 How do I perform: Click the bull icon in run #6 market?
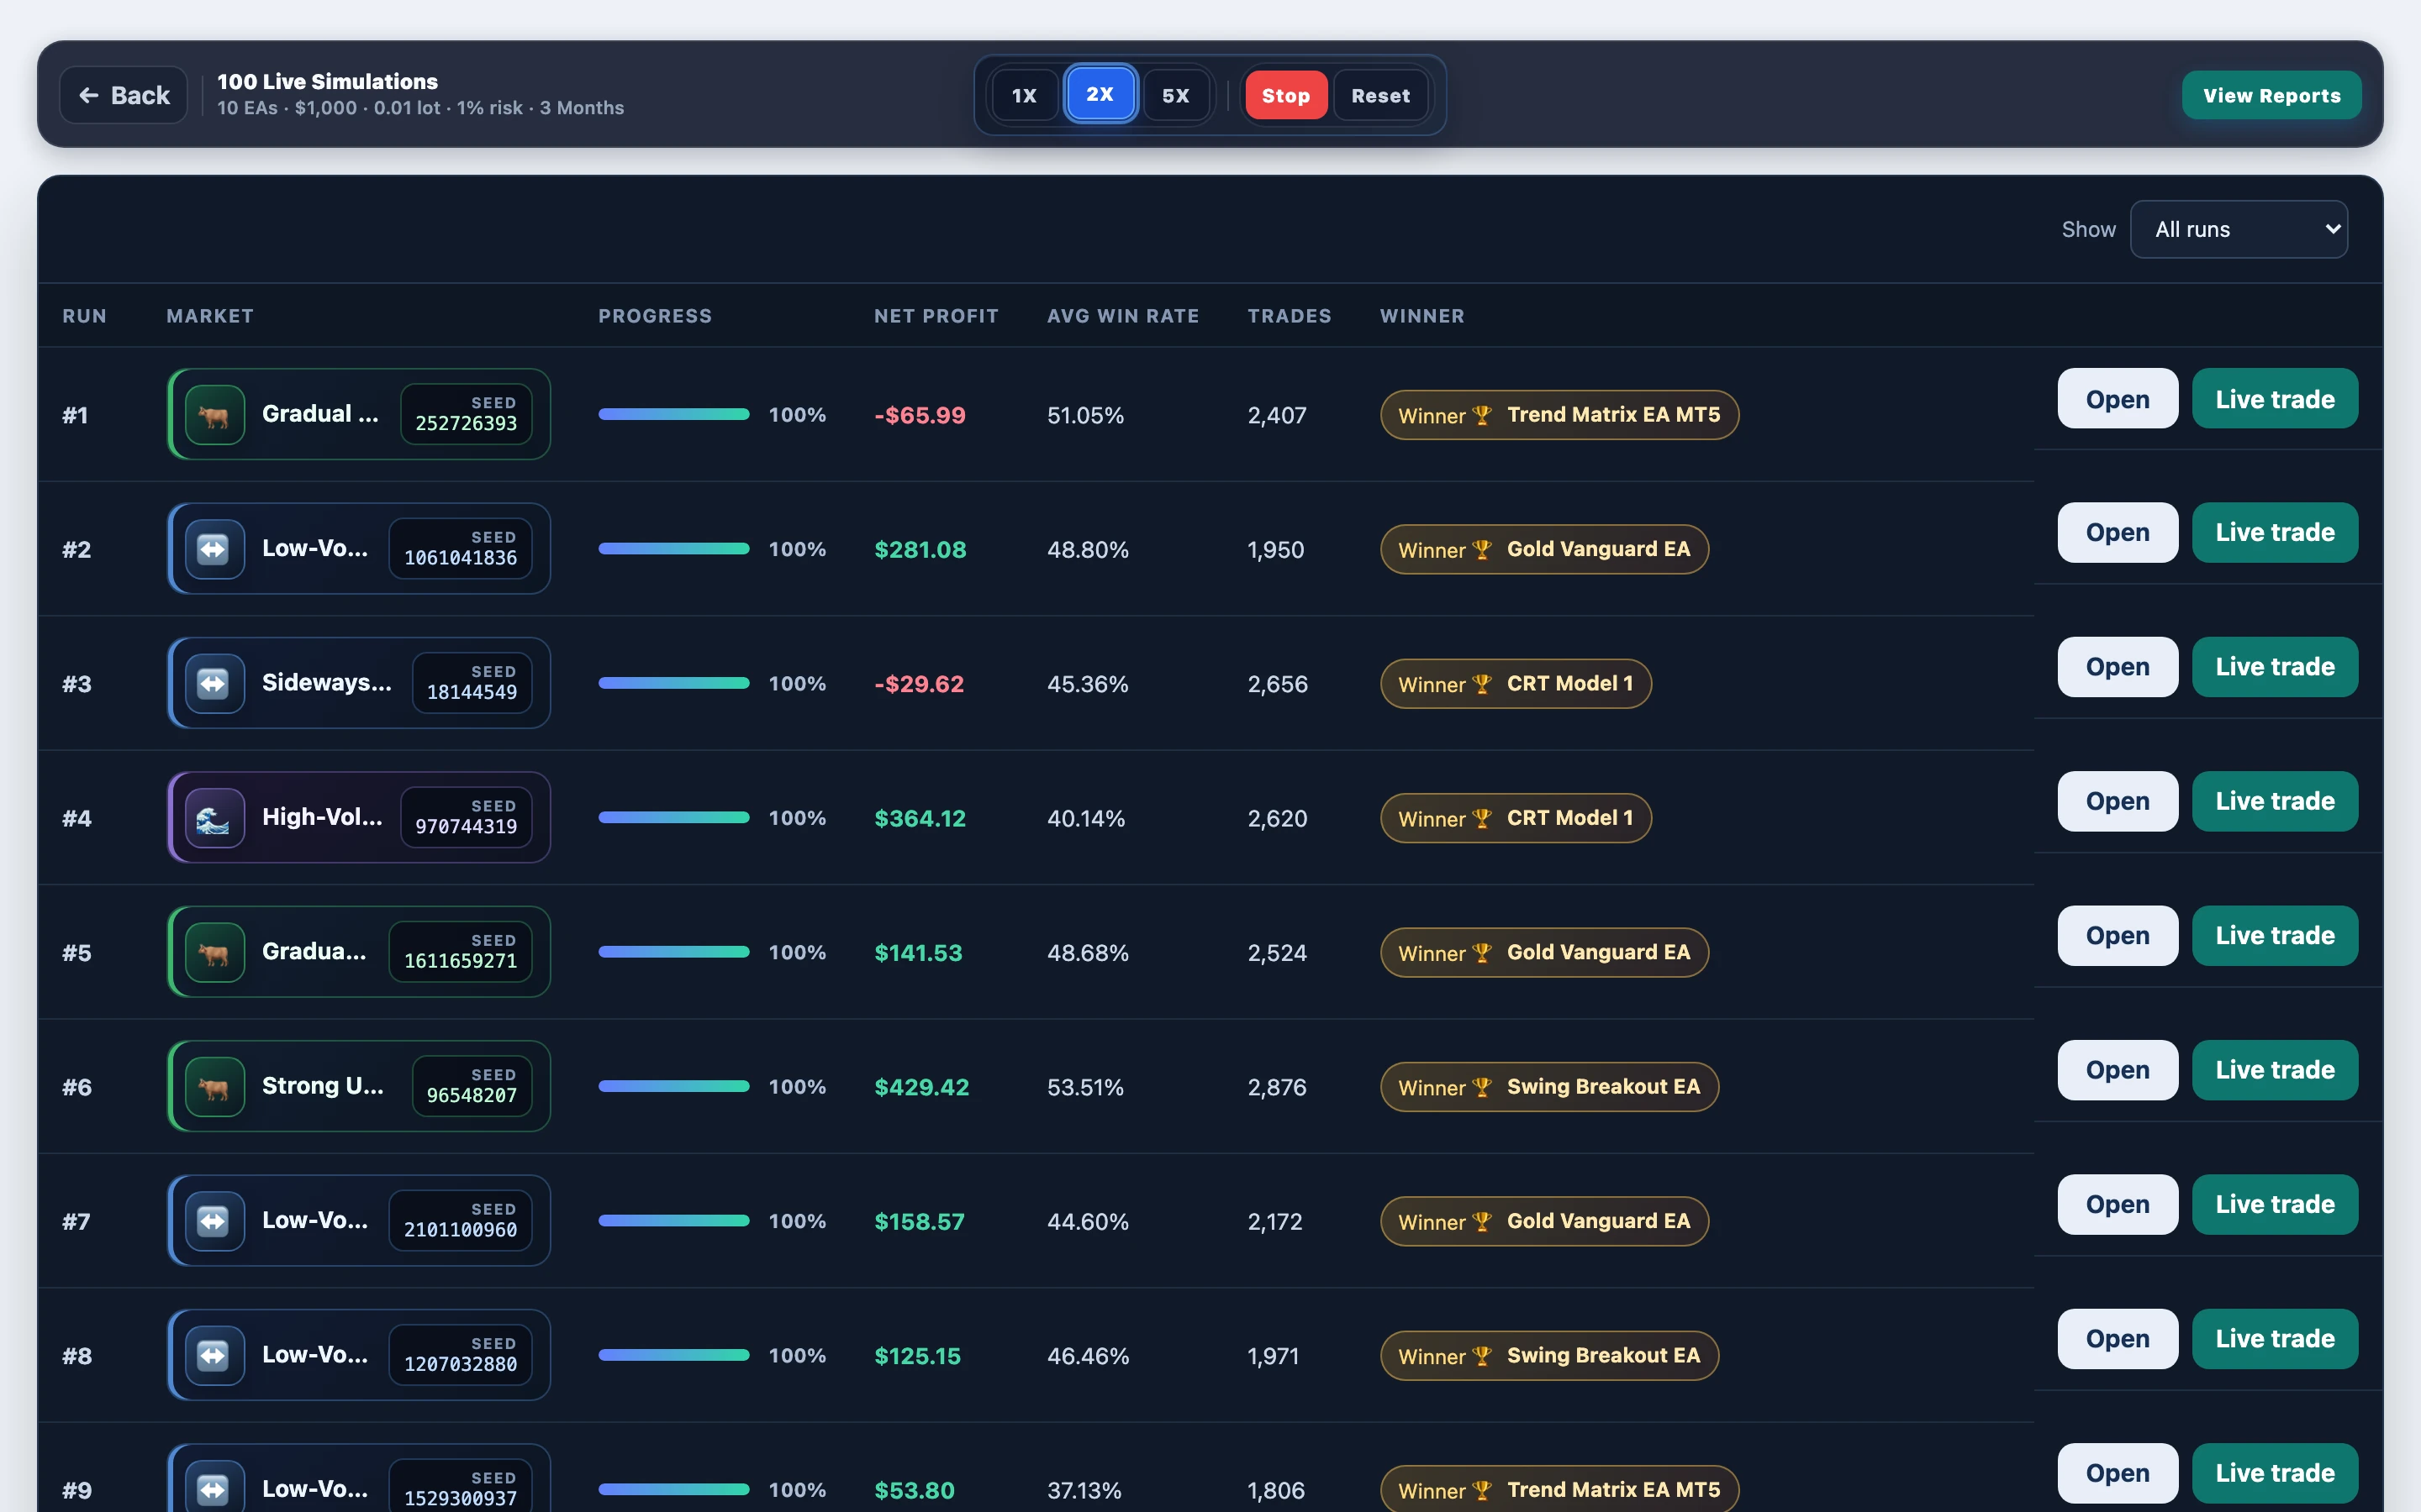[x=215, y=1086]
